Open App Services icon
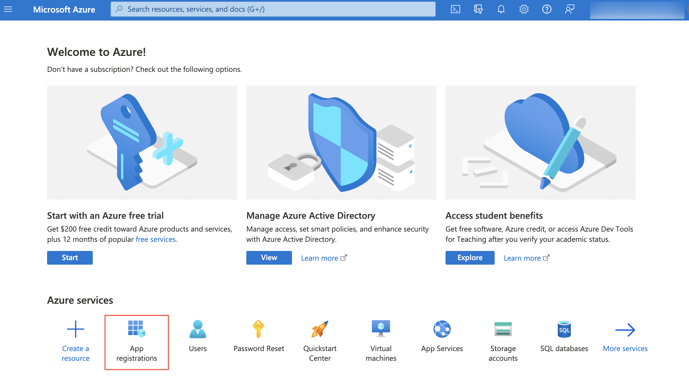The image size is (689, 377). pos(442,329)
